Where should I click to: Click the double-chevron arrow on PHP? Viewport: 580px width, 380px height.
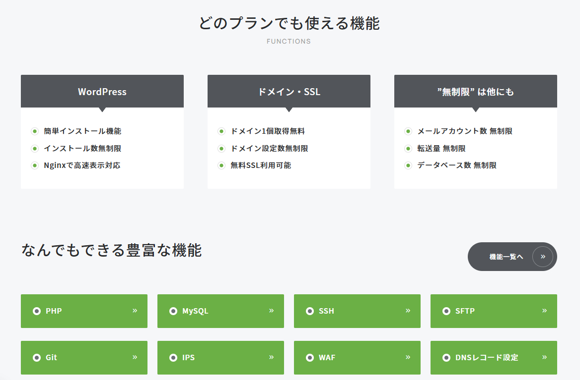[x=135, y=311]
